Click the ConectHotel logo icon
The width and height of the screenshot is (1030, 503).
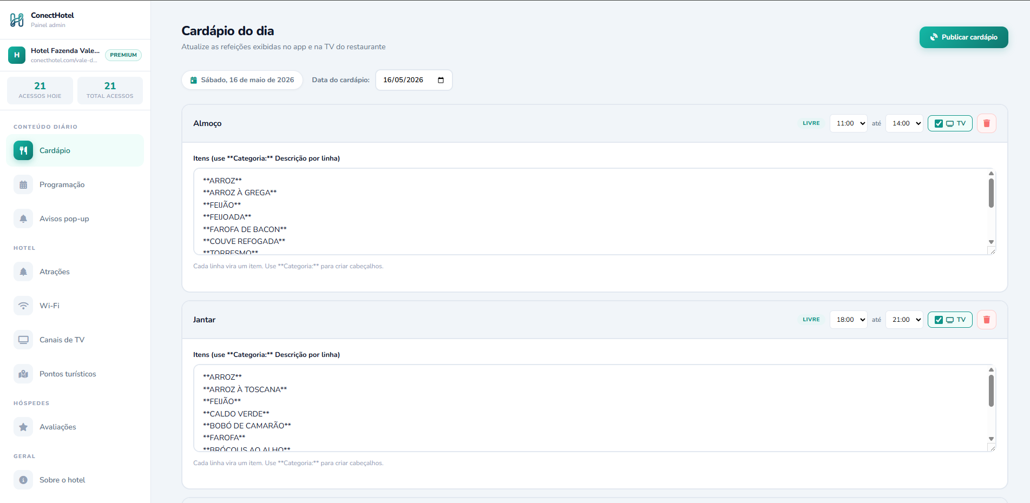[17, 20]
